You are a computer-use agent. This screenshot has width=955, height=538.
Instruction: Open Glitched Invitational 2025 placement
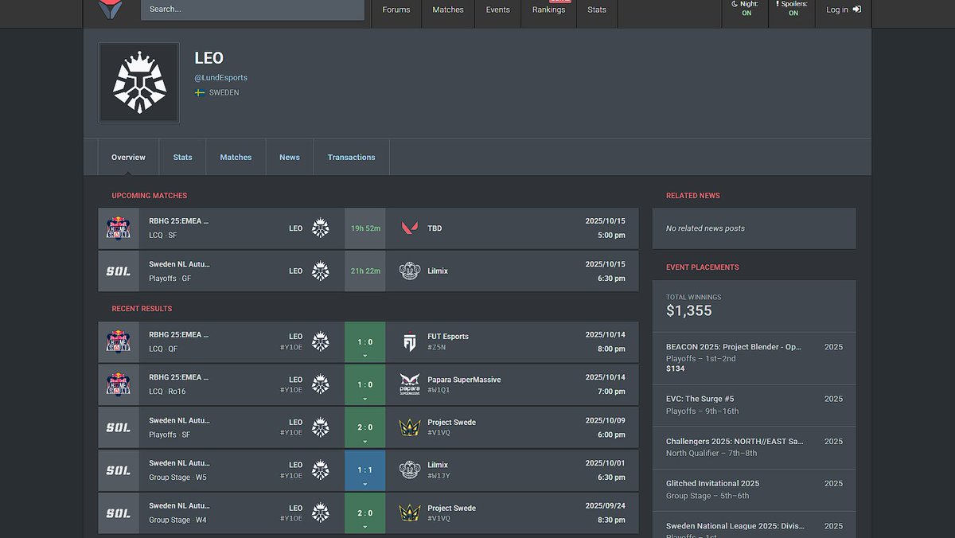754,489
